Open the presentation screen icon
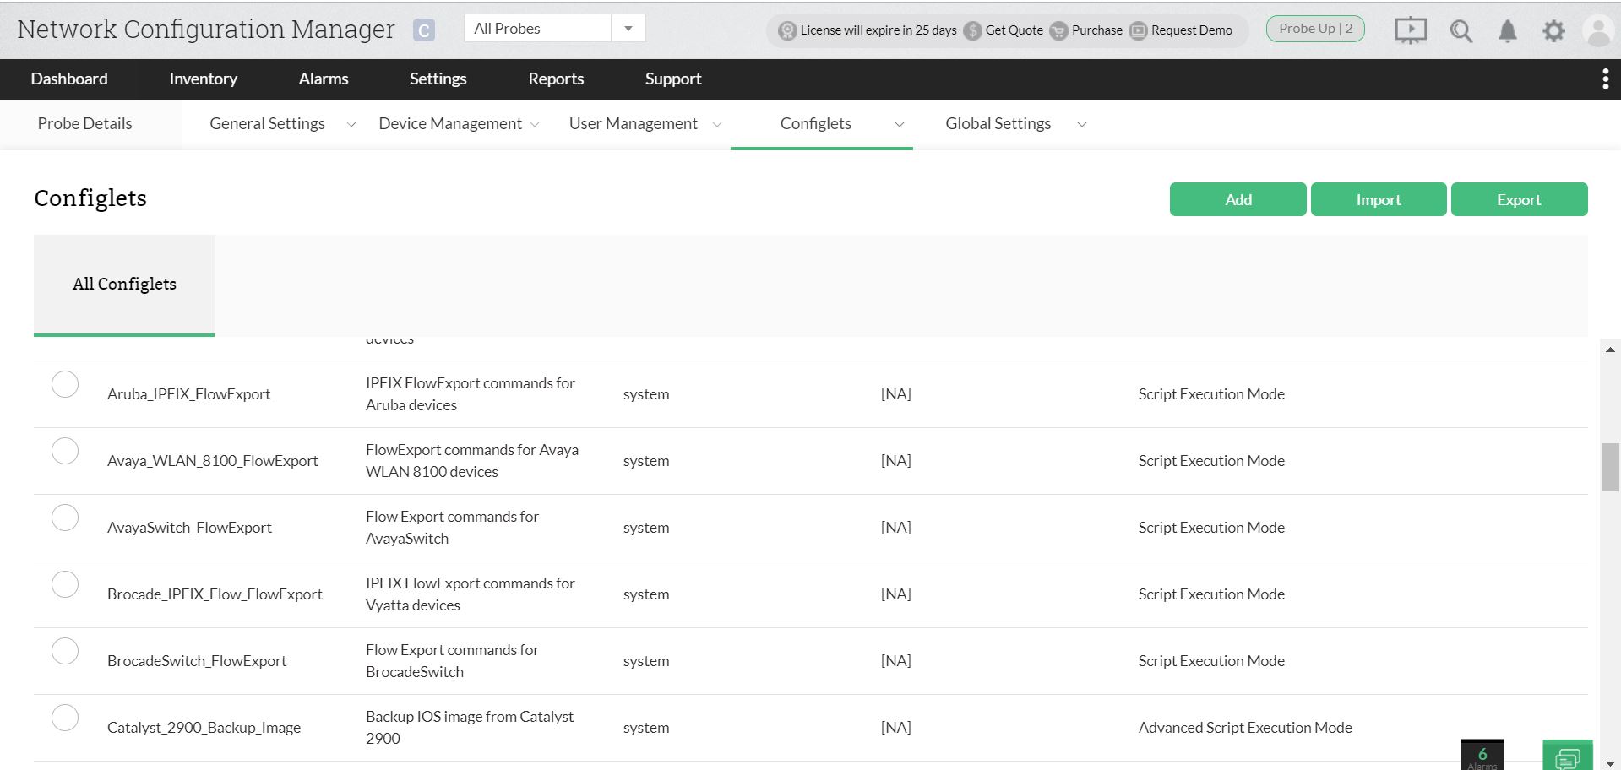The image size is (1621, 770). (1410, 31)
